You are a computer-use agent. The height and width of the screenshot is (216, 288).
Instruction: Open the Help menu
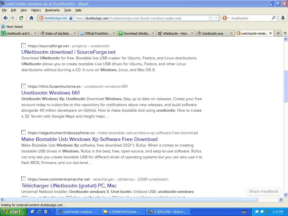[x=78, y=10]
